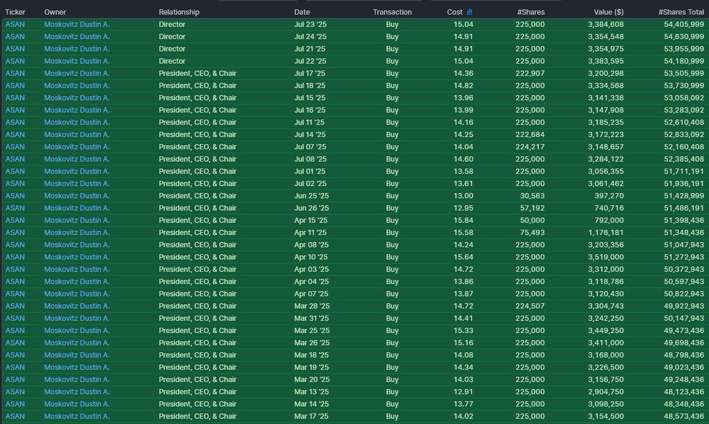Image resolution: width=709 pixels, height=424 pixels.
Task: Open the Moskovitz Dustin A. link in the Mar 28 '25 row
Action: [x=77, y=306]
